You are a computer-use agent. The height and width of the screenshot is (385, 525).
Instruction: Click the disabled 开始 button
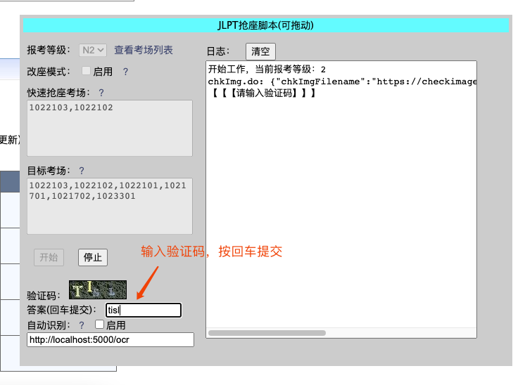pos(49,257)
